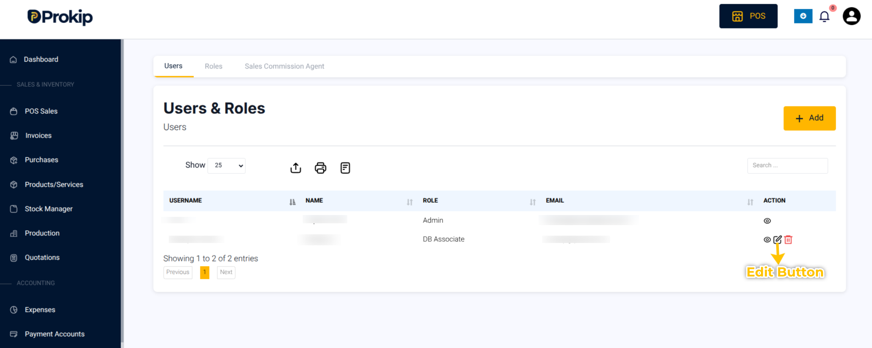Click the Previous page button
The image size is (872, 348).
point(178,272)
